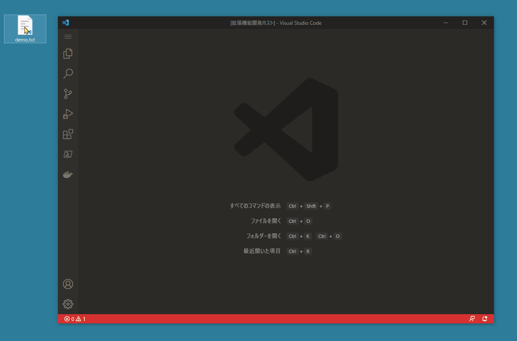Click the Shift key hint

click(x=311, y=206)
